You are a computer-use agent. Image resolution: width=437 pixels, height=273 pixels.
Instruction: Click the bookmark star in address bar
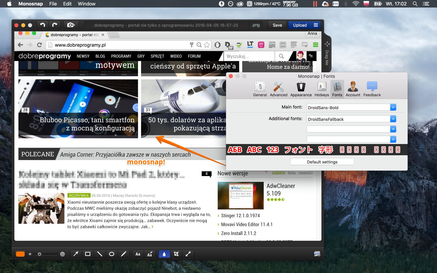(207, 45)
